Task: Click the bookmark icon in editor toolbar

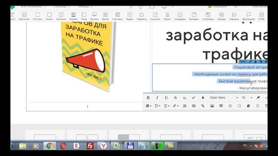Action: [258, 106]
